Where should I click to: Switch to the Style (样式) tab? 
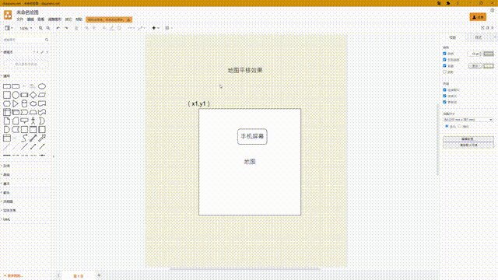[479, 37]
